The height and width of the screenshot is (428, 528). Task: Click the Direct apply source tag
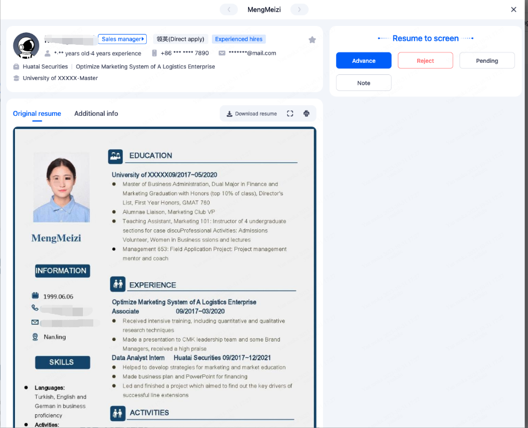[180, 39]
